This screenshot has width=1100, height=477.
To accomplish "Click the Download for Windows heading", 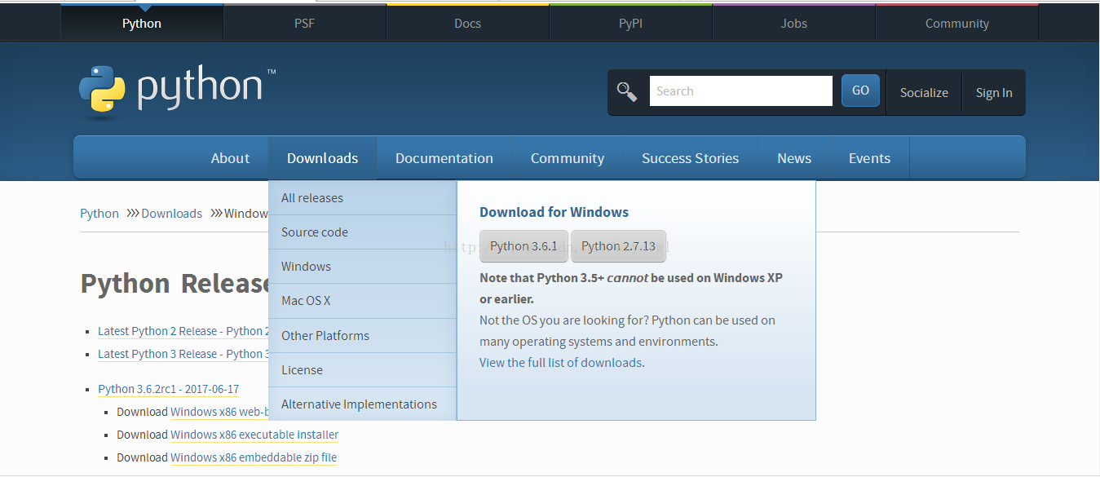I will pos(554,212).
